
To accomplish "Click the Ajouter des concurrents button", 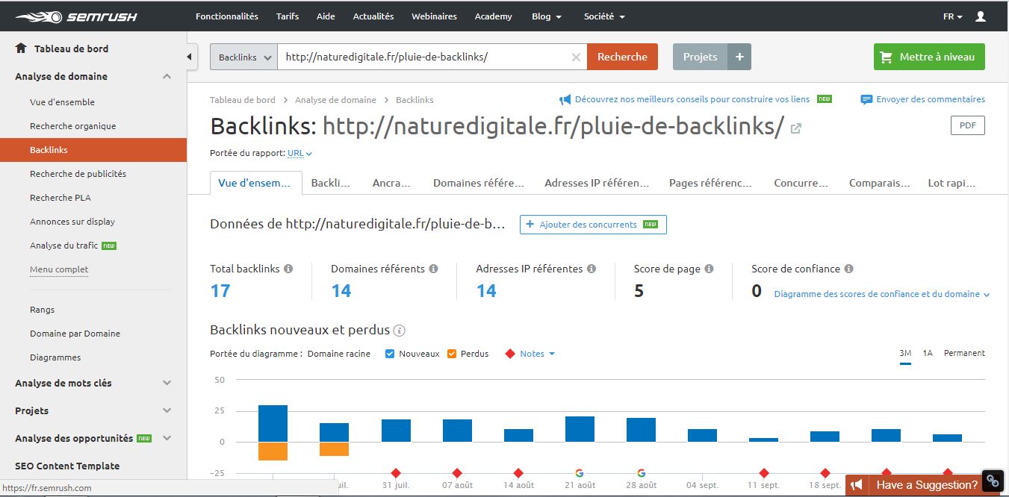I will [x=593, y=224].
